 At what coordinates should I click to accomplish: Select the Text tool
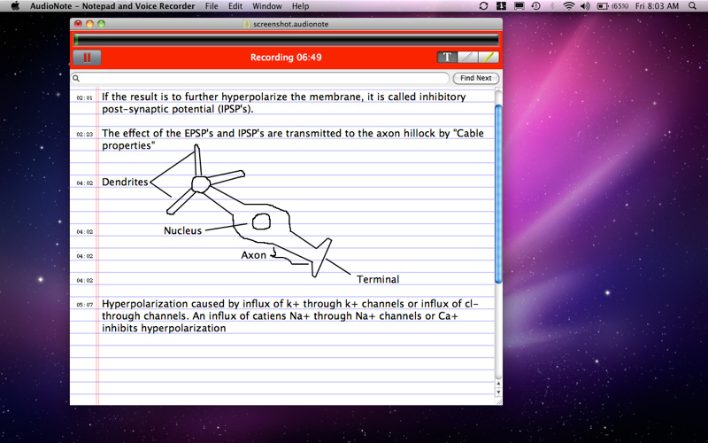point(447,57)
